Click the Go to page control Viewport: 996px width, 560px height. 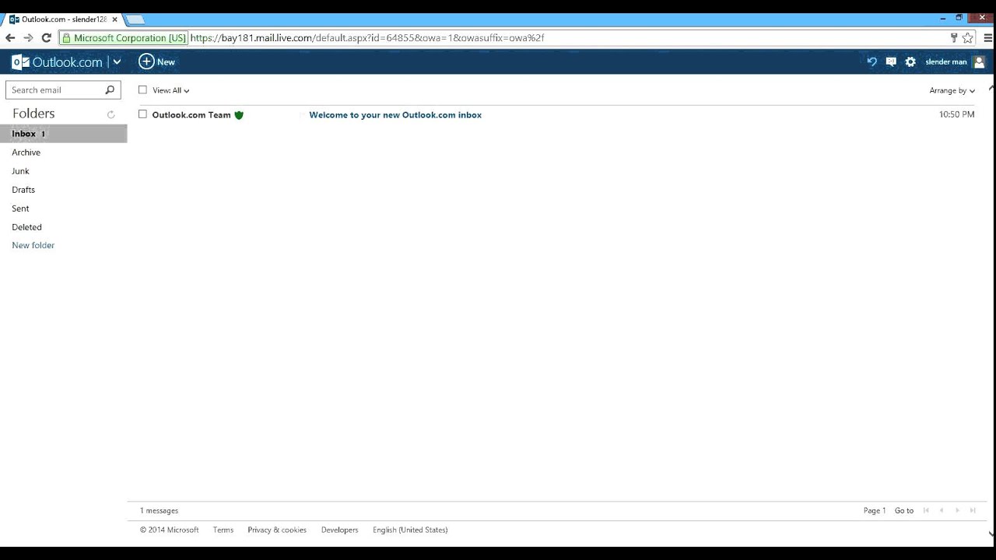tap(904, 511)
